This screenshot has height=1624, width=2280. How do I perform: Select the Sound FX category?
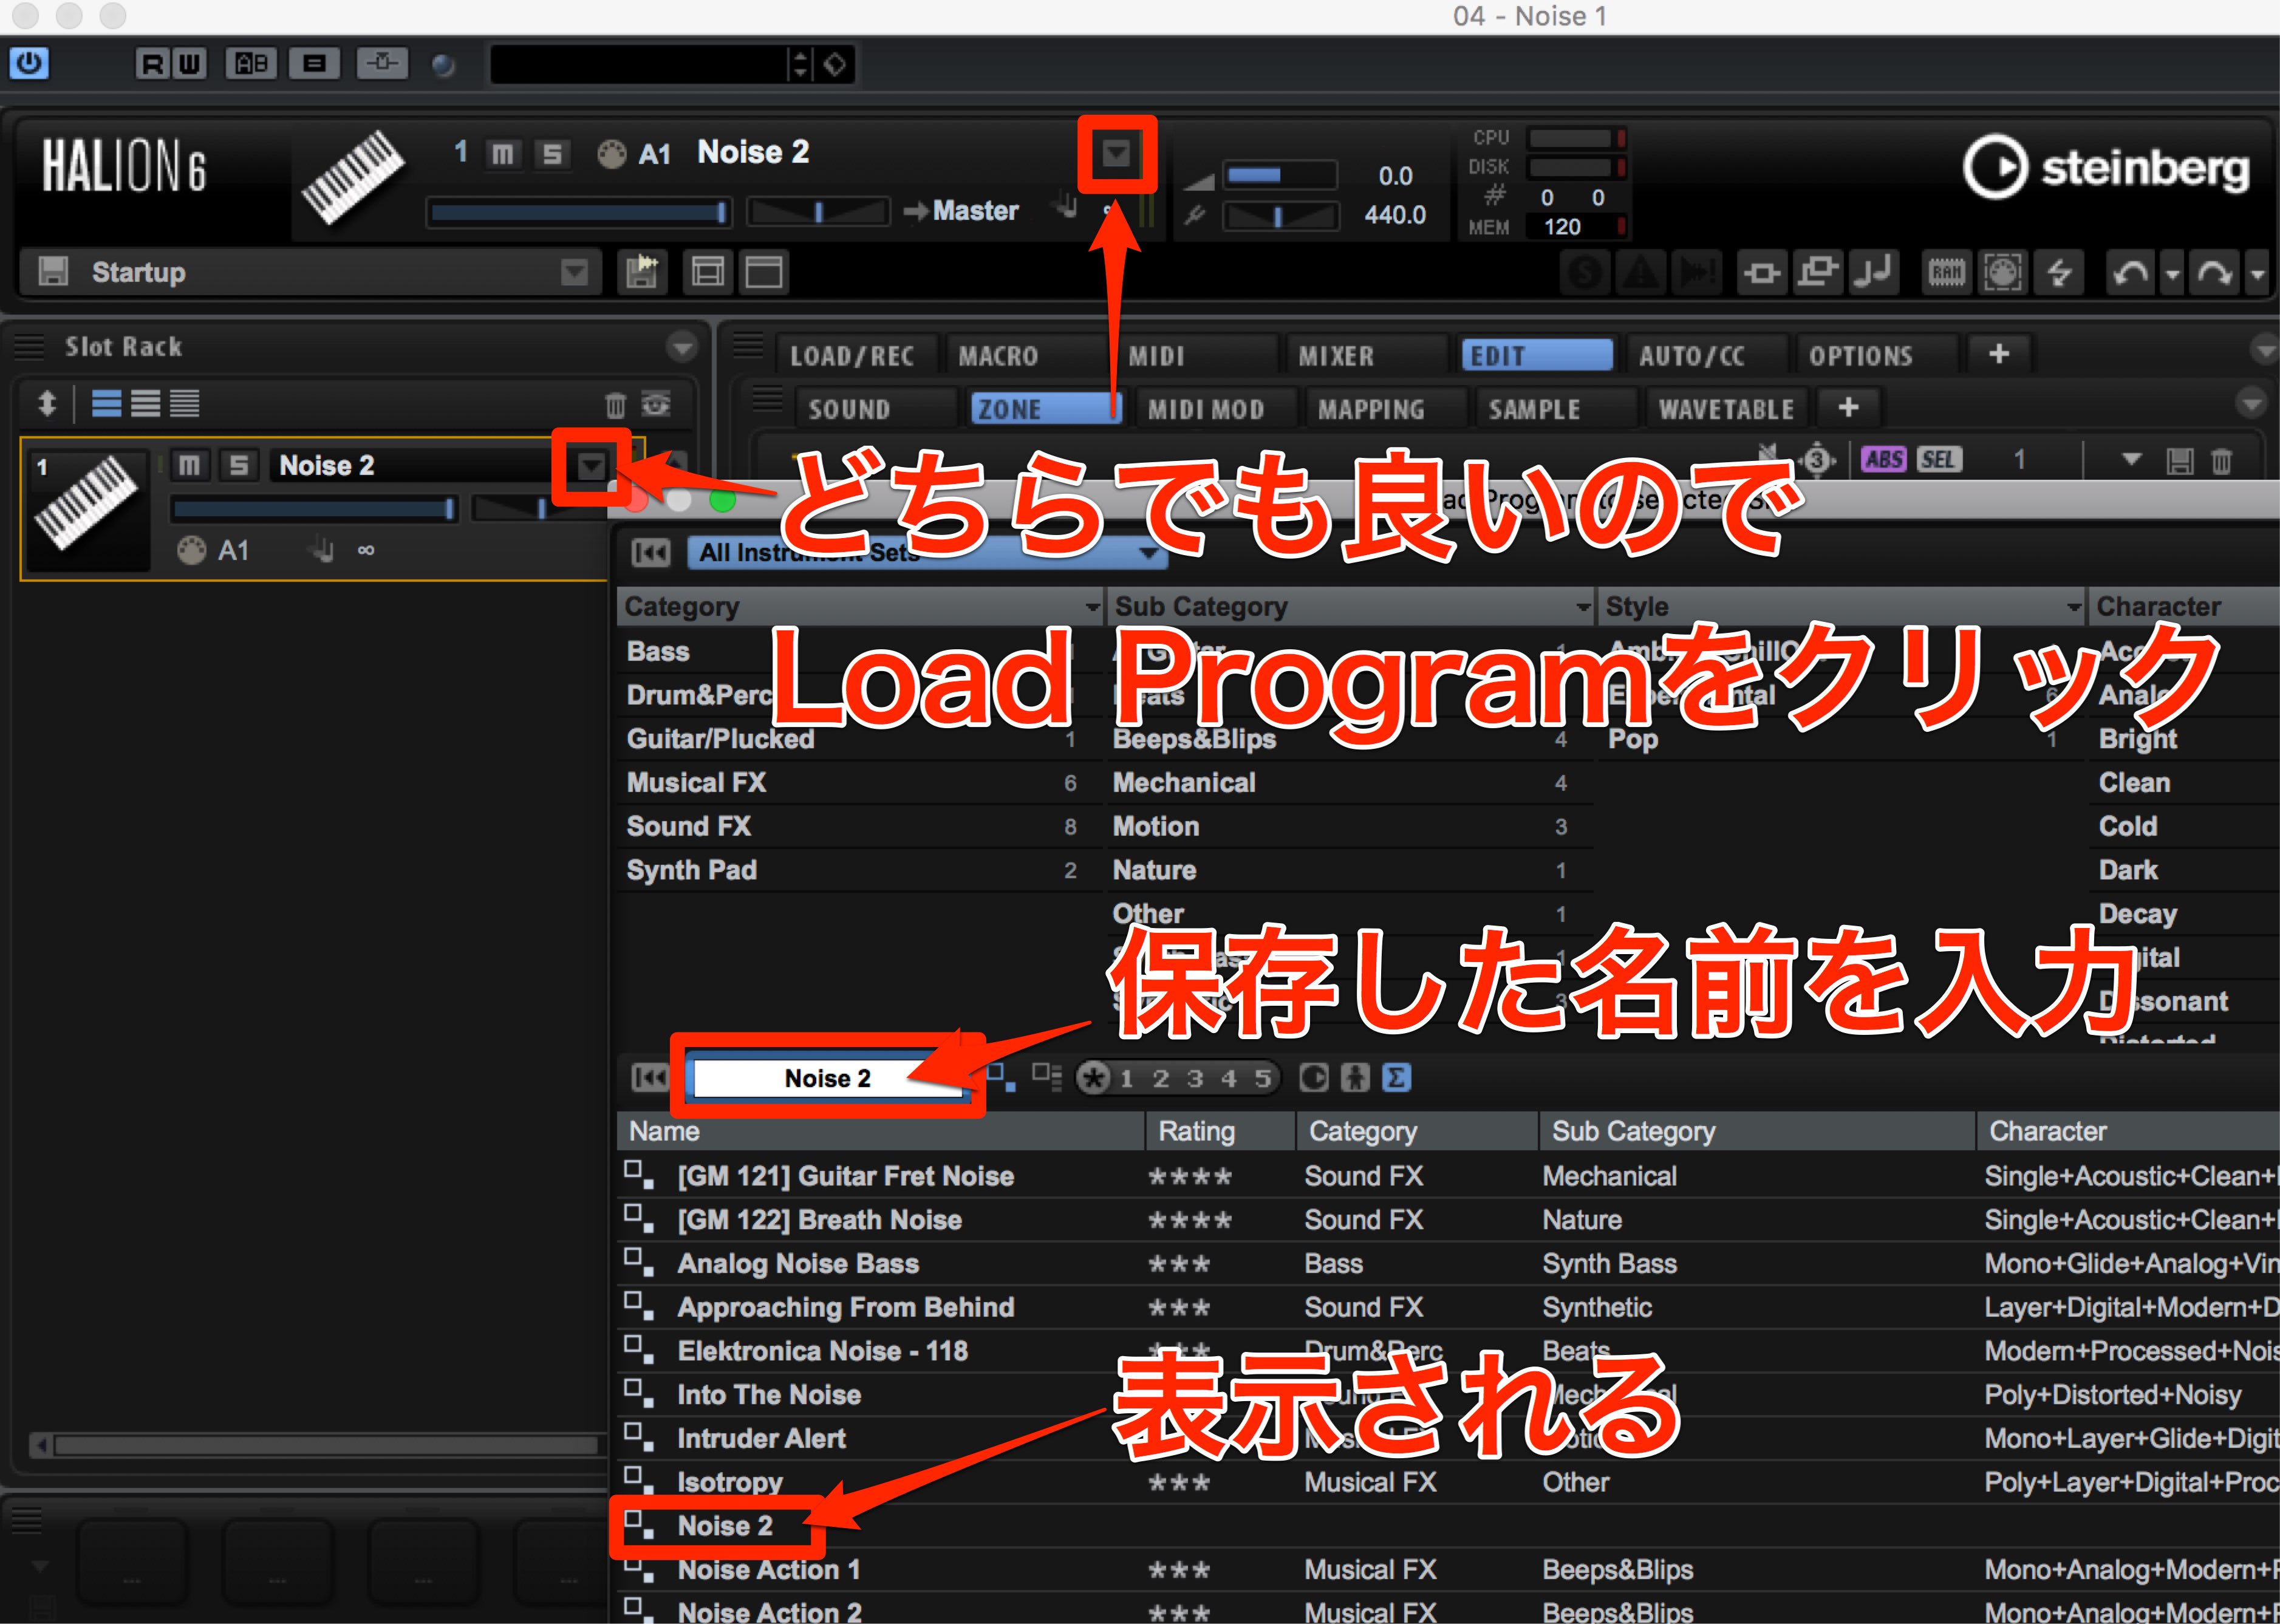[x=688, y=826]
